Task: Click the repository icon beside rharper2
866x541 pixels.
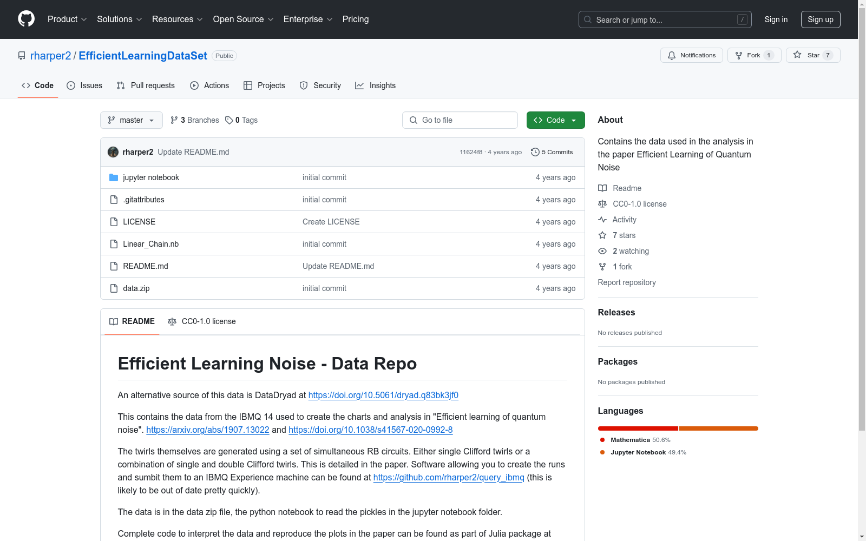Action: click(22, 56)
